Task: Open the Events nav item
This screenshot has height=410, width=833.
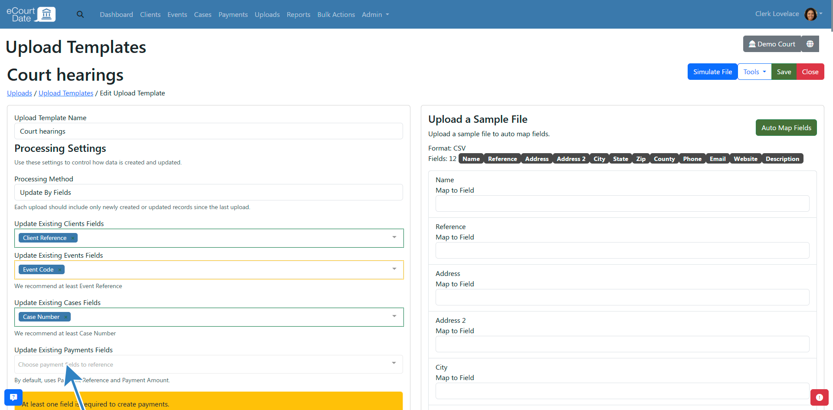Action: pyautogui.click(x=177, y=14)
